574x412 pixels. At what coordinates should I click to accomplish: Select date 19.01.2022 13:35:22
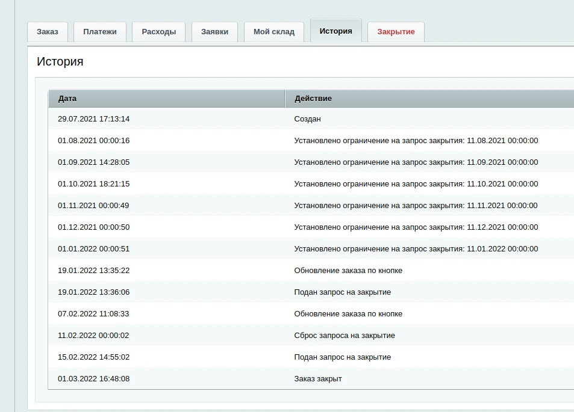(x=94, y=270)
